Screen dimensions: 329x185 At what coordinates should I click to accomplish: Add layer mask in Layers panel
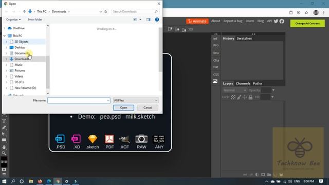point(263,175)
